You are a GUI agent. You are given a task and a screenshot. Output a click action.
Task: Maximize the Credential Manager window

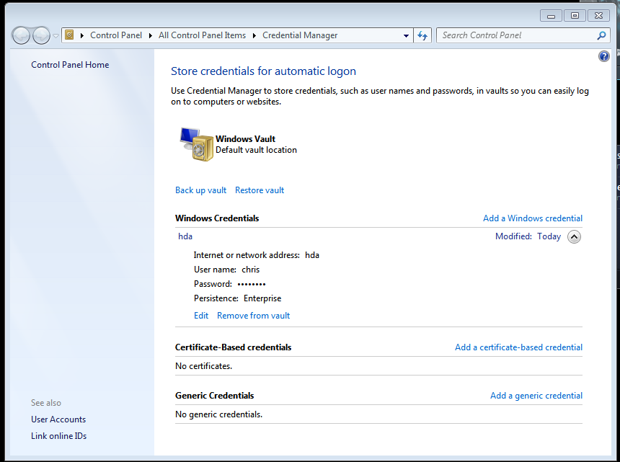tap(575, 16)
